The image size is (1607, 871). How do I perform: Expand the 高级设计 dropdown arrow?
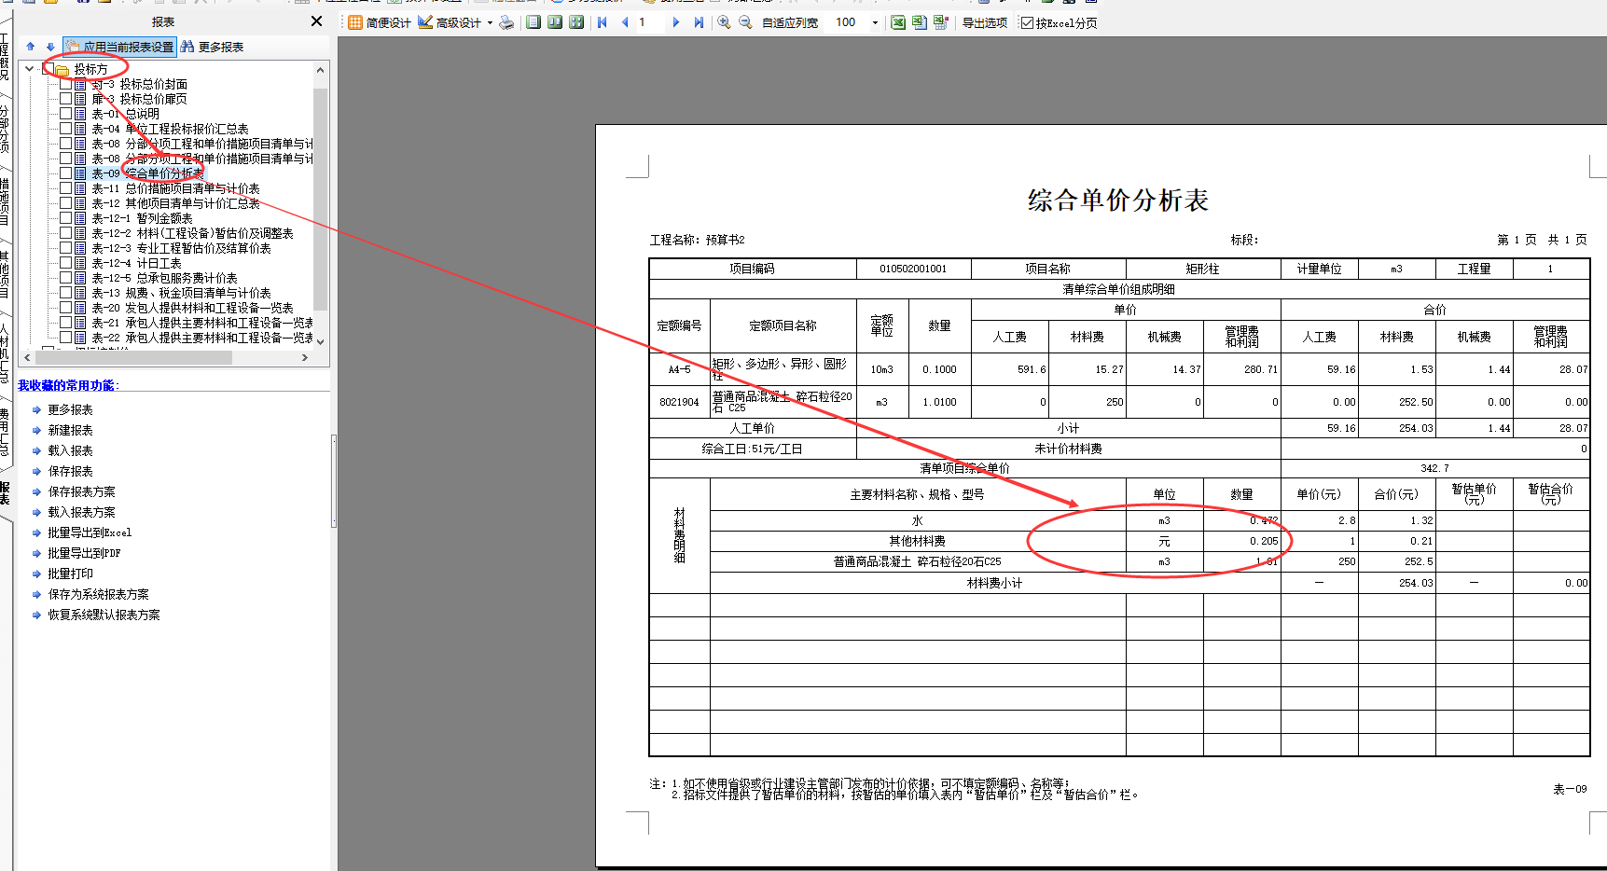coord(490,22)
